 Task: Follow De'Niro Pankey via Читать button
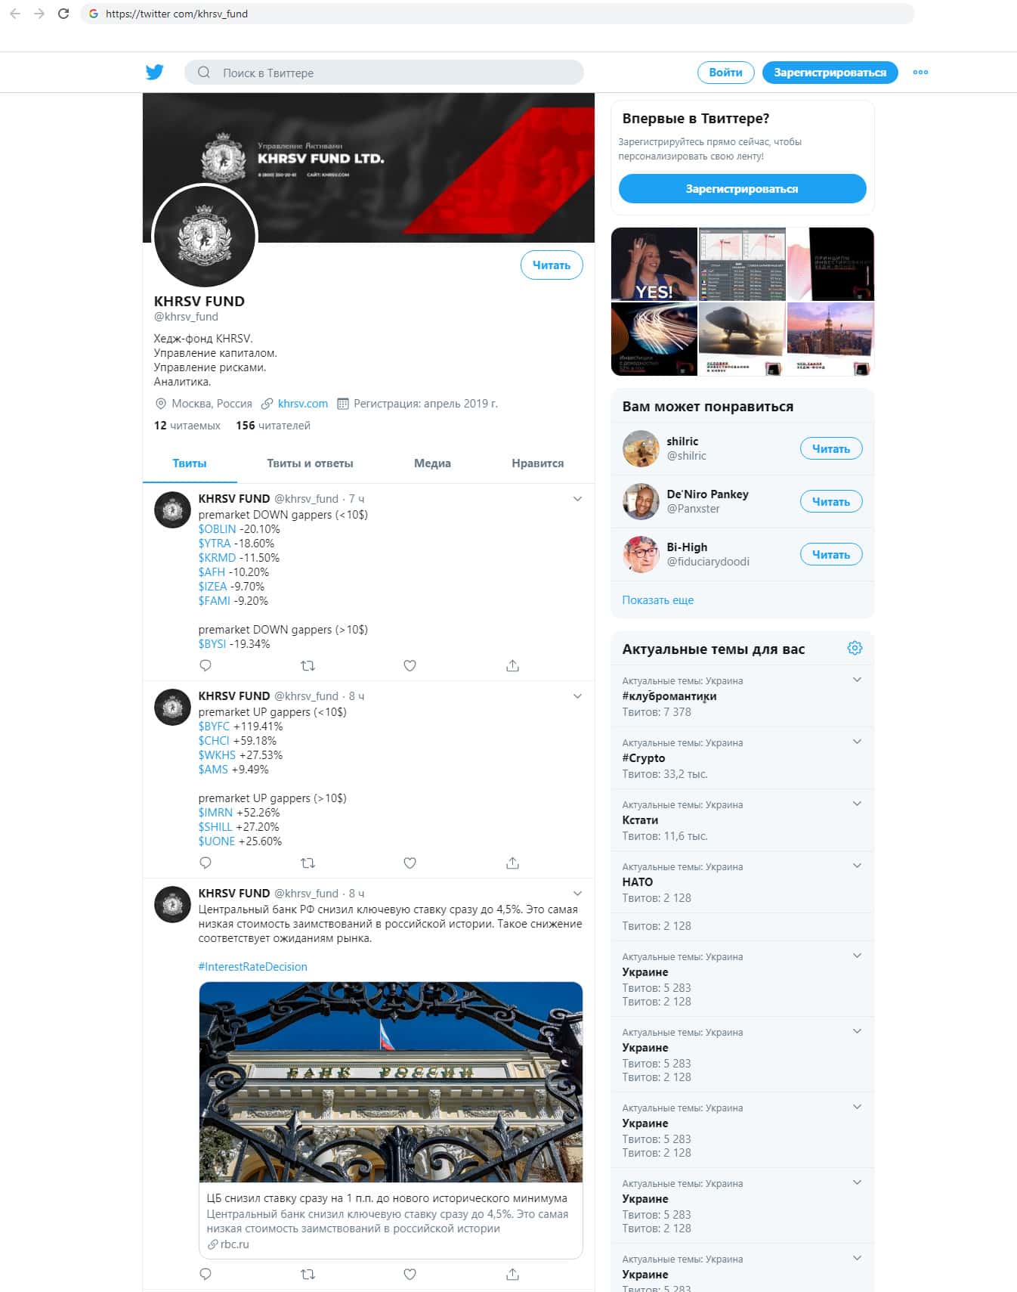[x=831, y=502]
